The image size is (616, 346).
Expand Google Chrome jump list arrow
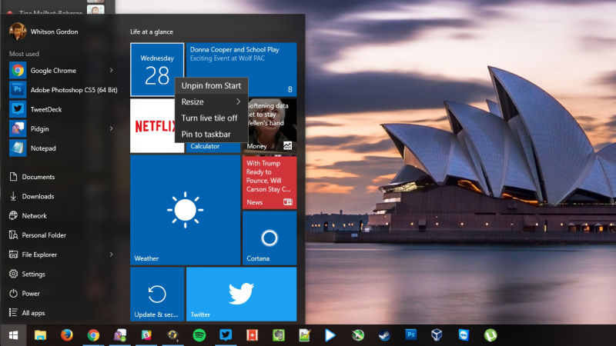tap(111, 70)
